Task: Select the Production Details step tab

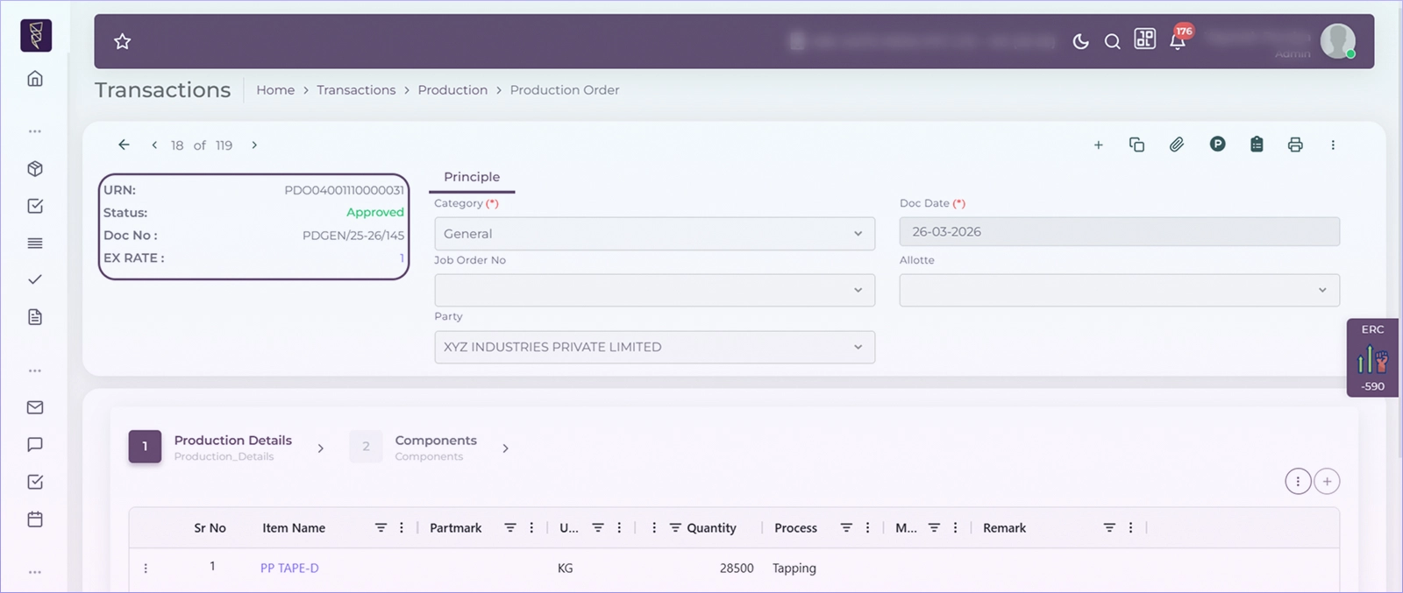Action: [210, 447]
